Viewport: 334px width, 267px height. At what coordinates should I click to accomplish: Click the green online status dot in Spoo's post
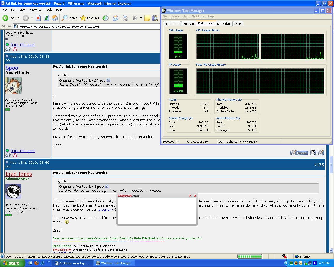tap(8, 151)
